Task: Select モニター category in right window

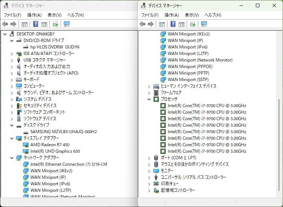Action: coord(167,170)
